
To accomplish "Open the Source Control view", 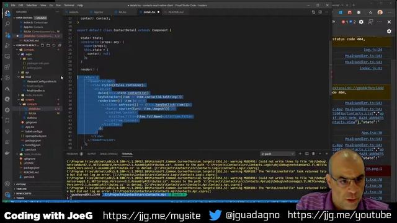I will click(x=7, y=35).
